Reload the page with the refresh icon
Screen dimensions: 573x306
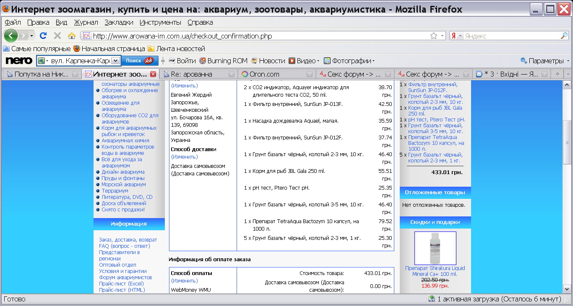pos(43,36)
